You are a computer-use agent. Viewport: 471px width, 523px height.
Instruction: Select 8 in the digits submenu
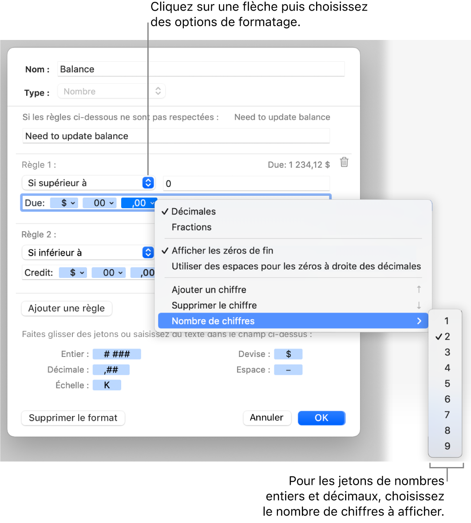[445, 431]
